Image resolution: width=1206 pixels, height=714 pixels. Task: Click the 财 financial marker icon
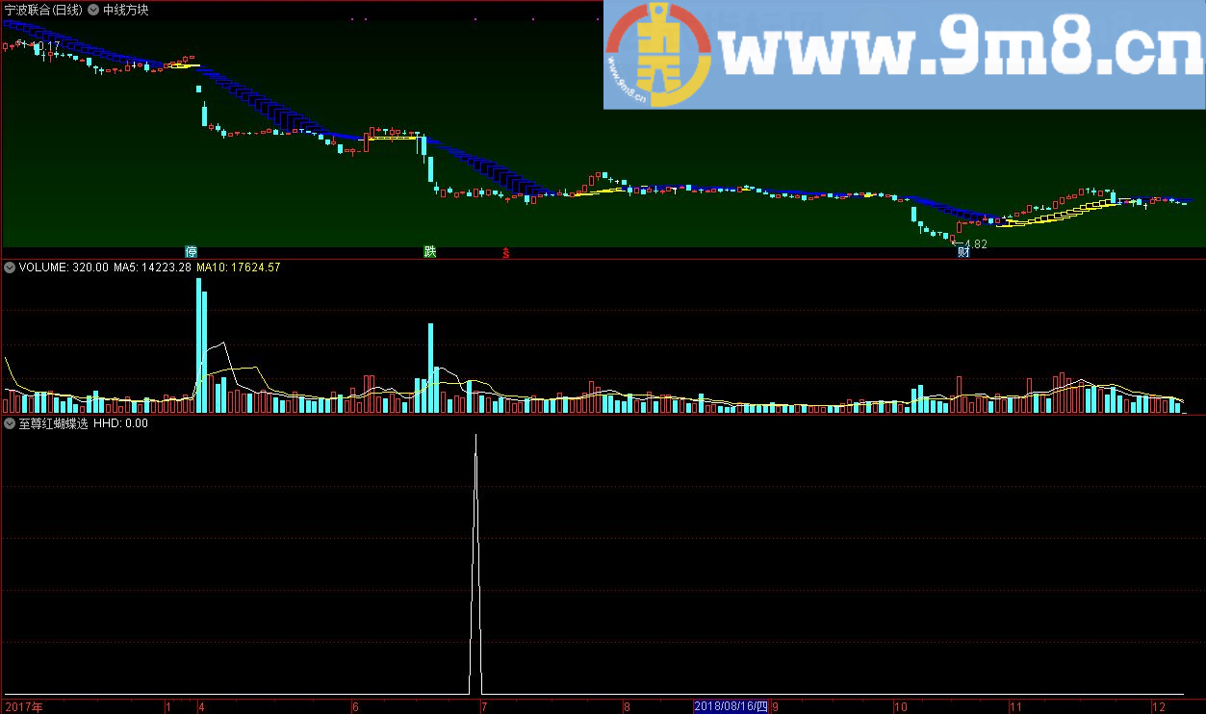(x=962, y=253)
